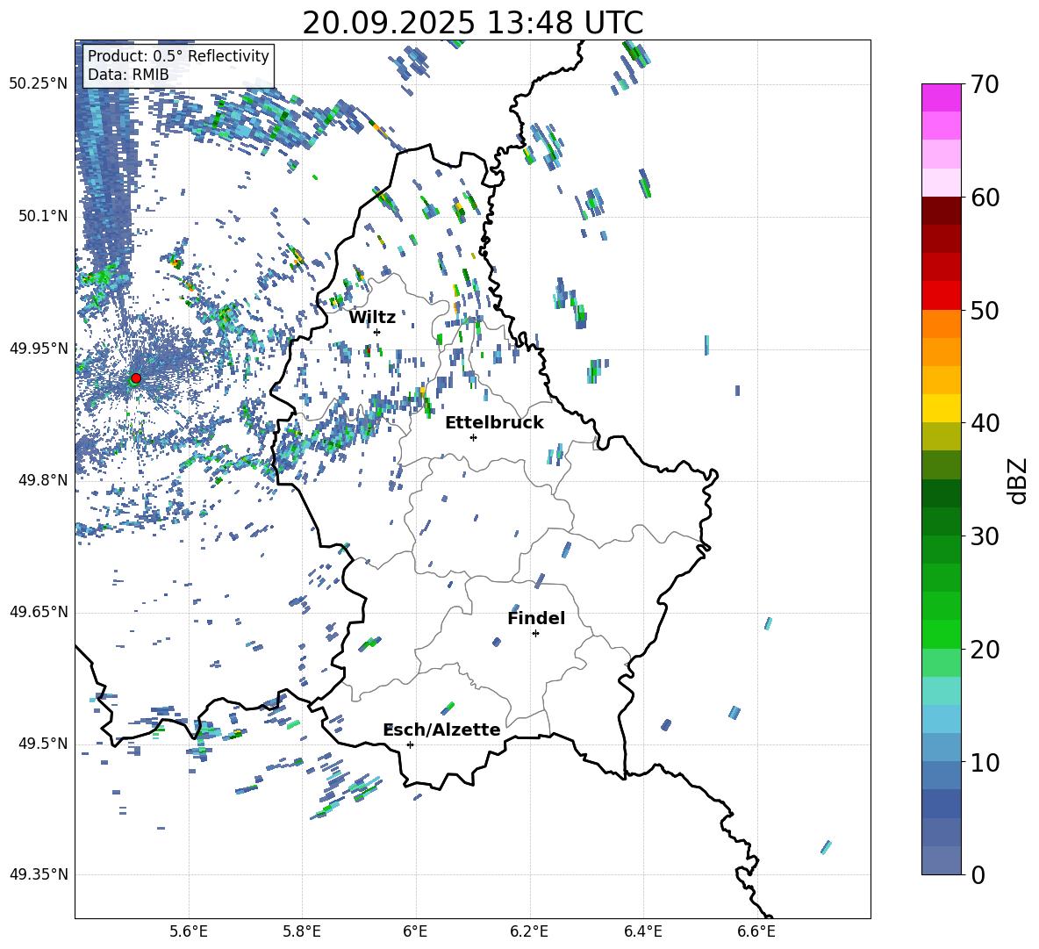
Task: Click the 49.65°N latitude label
Action: 39,612
